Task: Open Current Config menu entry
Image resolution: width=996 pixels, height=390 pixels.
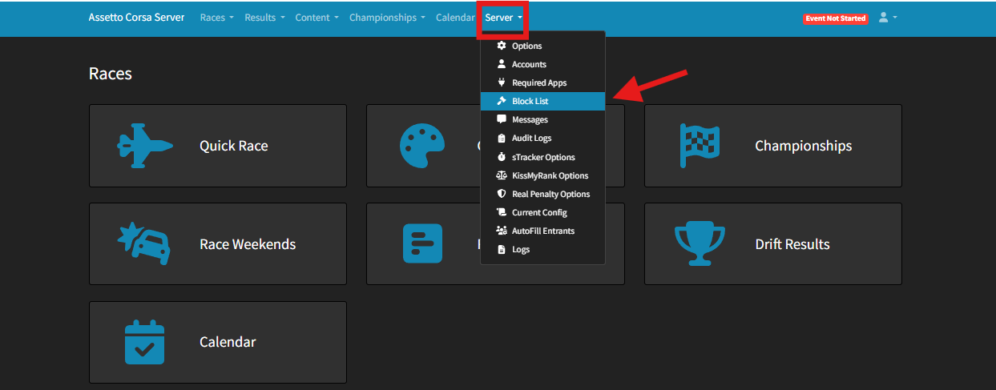Action: click(x=542, y=213)
